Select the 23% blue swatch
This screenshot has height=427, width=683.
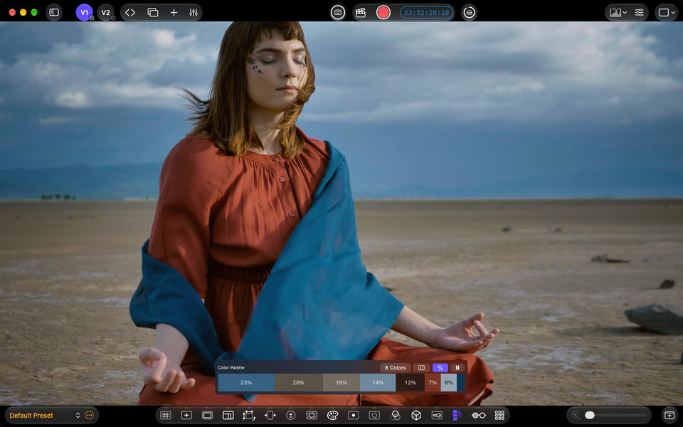(x=246, y=383)
